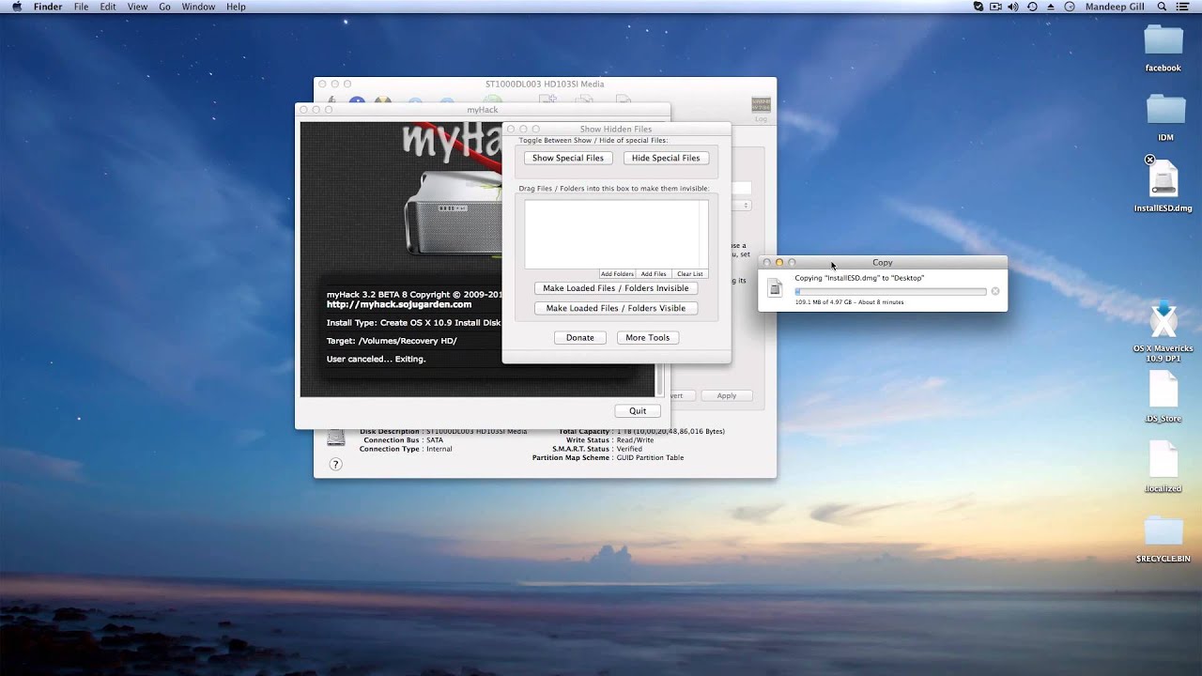Select the InstallESD.dmg desktop file
Screen dimensions: 1202x676
click(x=1163, y=178)
